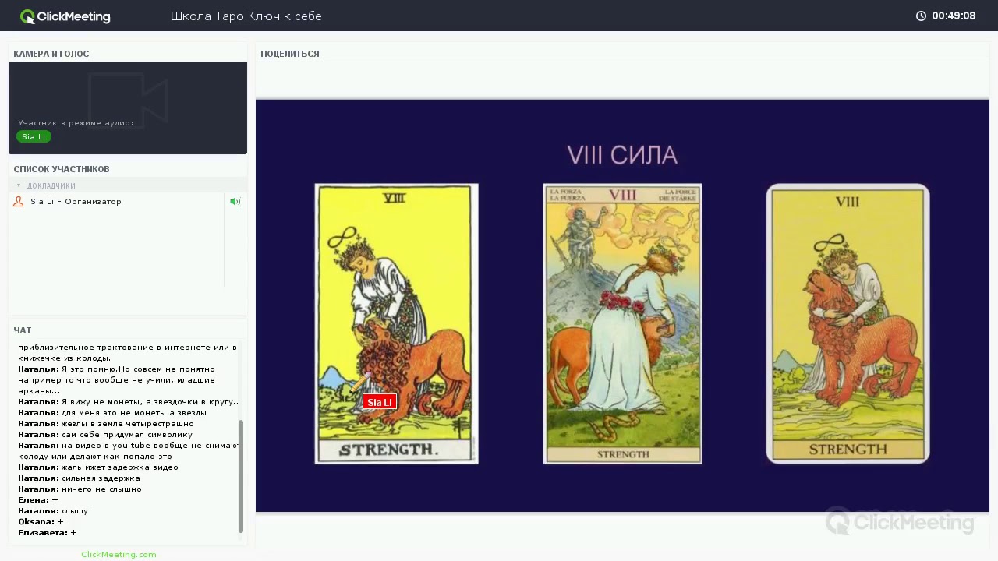Click chat message 'Елена: +'

[x=38, y=500]
